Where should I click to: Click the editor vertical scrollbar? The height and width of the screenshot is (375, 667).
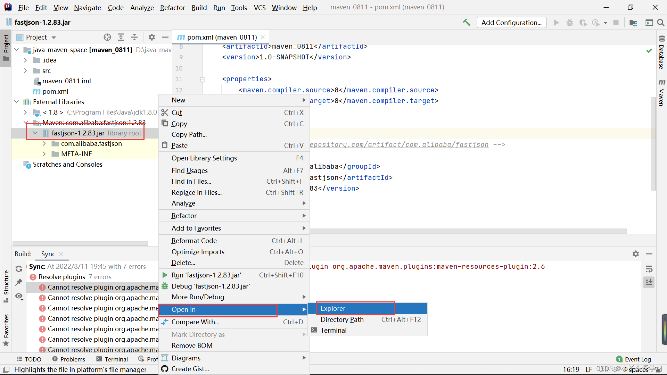(653, 143)
